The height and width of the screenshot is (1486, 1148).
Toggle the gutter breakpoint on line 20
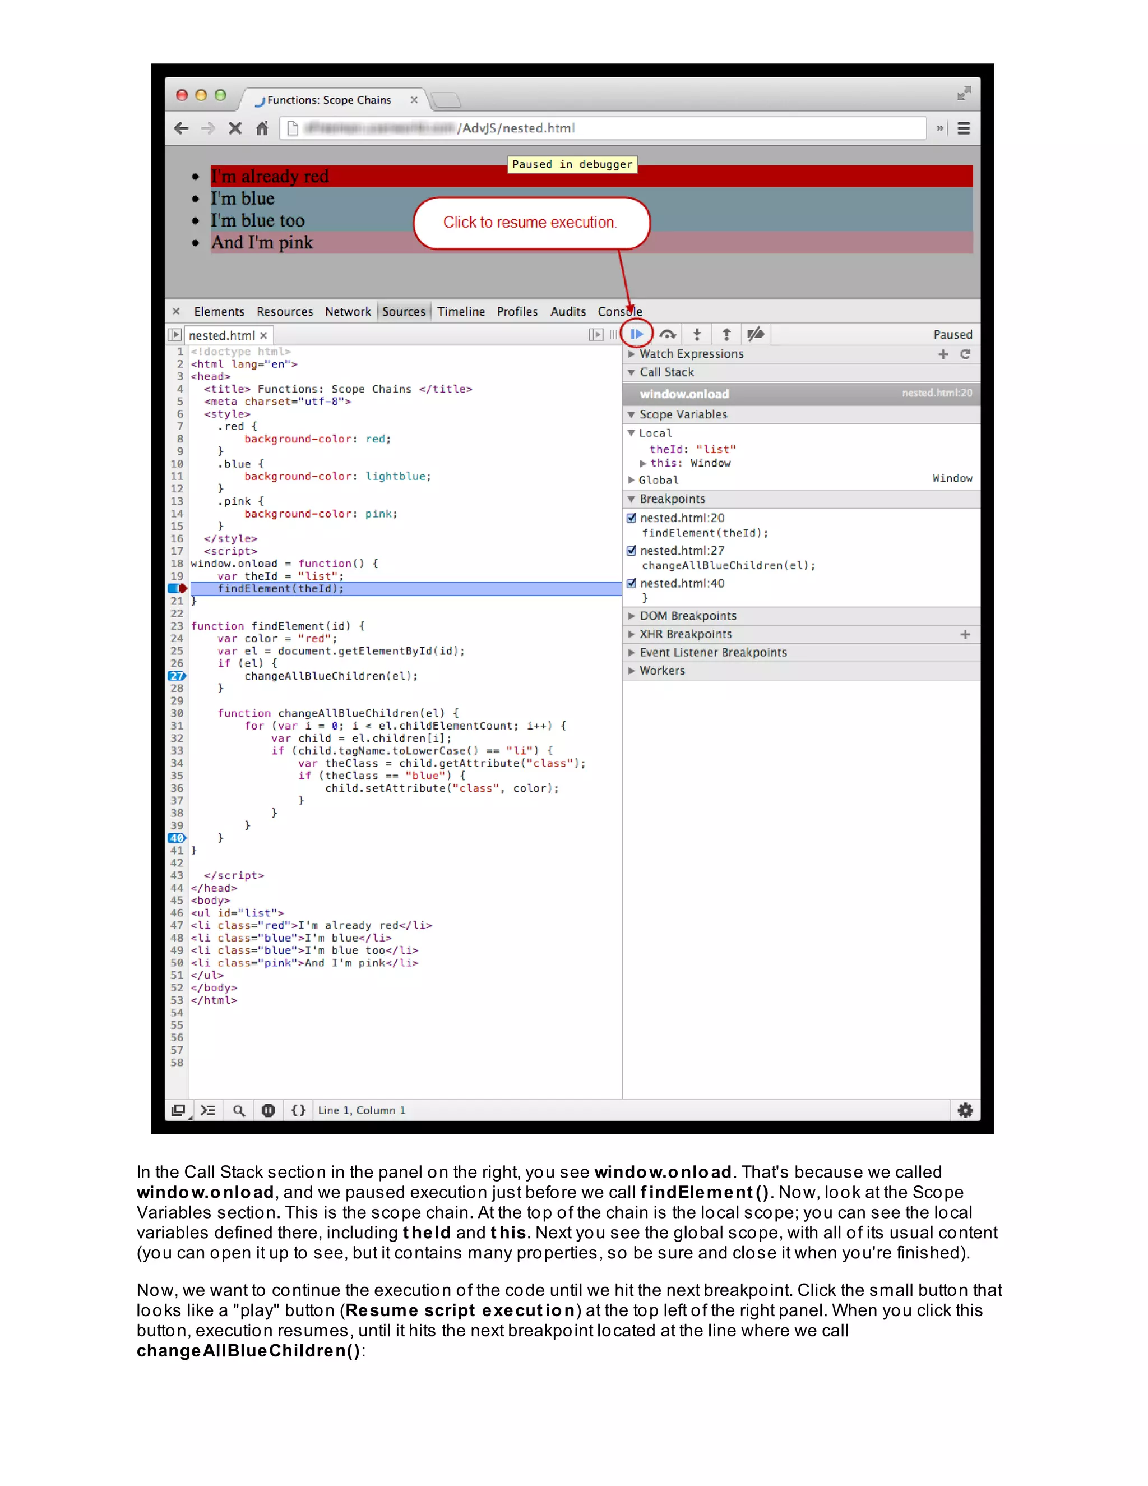coord(177,589)
